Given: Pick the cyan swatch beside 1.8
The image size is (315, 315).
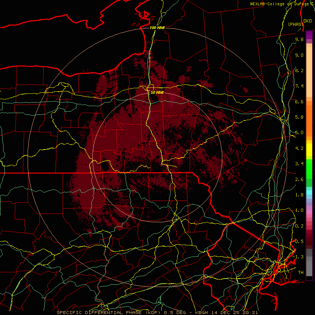Looking at the screenshot, I should tap(309, 192).
